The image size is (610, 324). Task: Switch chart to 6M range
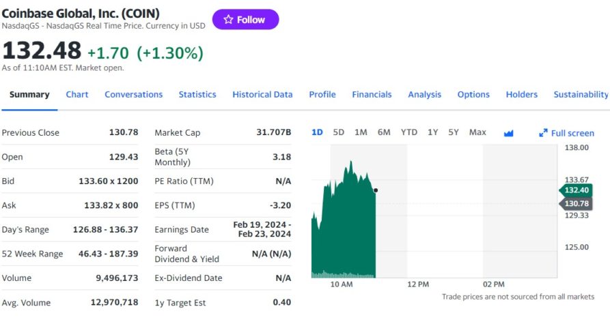[x=384, y=132]
